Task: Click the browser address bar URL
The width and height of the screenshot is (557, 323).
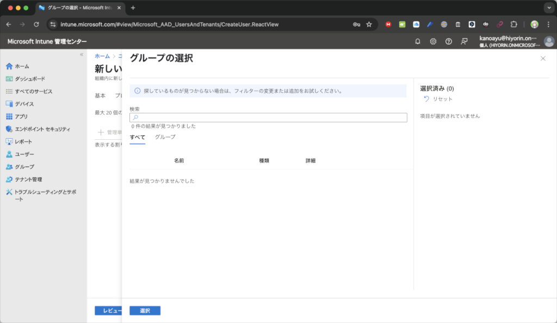Action: point(170,24)
